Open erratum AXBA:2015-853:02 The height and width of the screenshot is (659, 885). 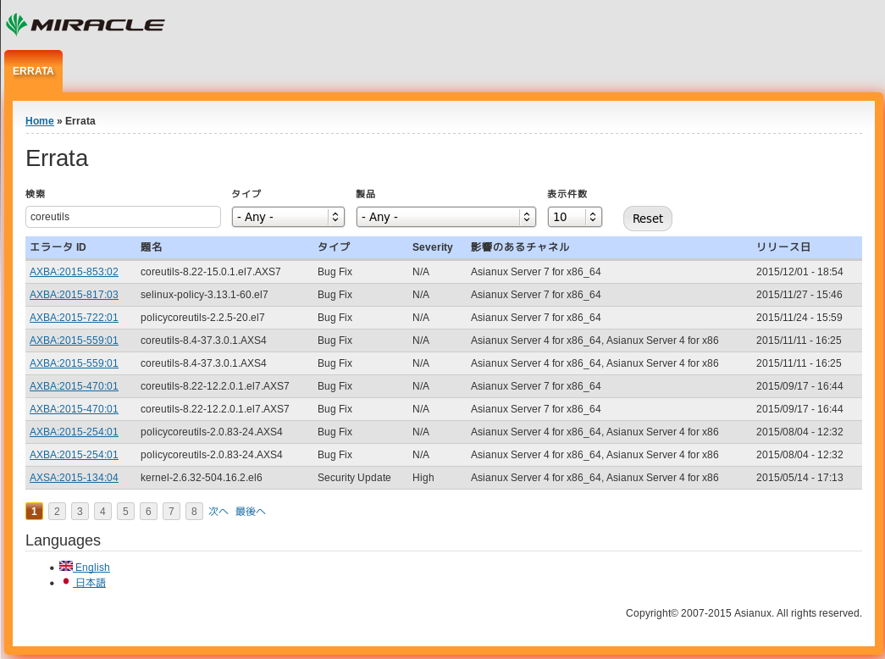tap(74, 272)
